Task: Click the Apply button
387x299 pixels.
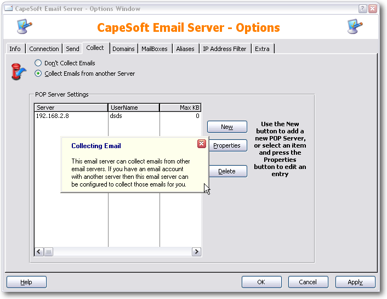Action: tap(355, 282)
